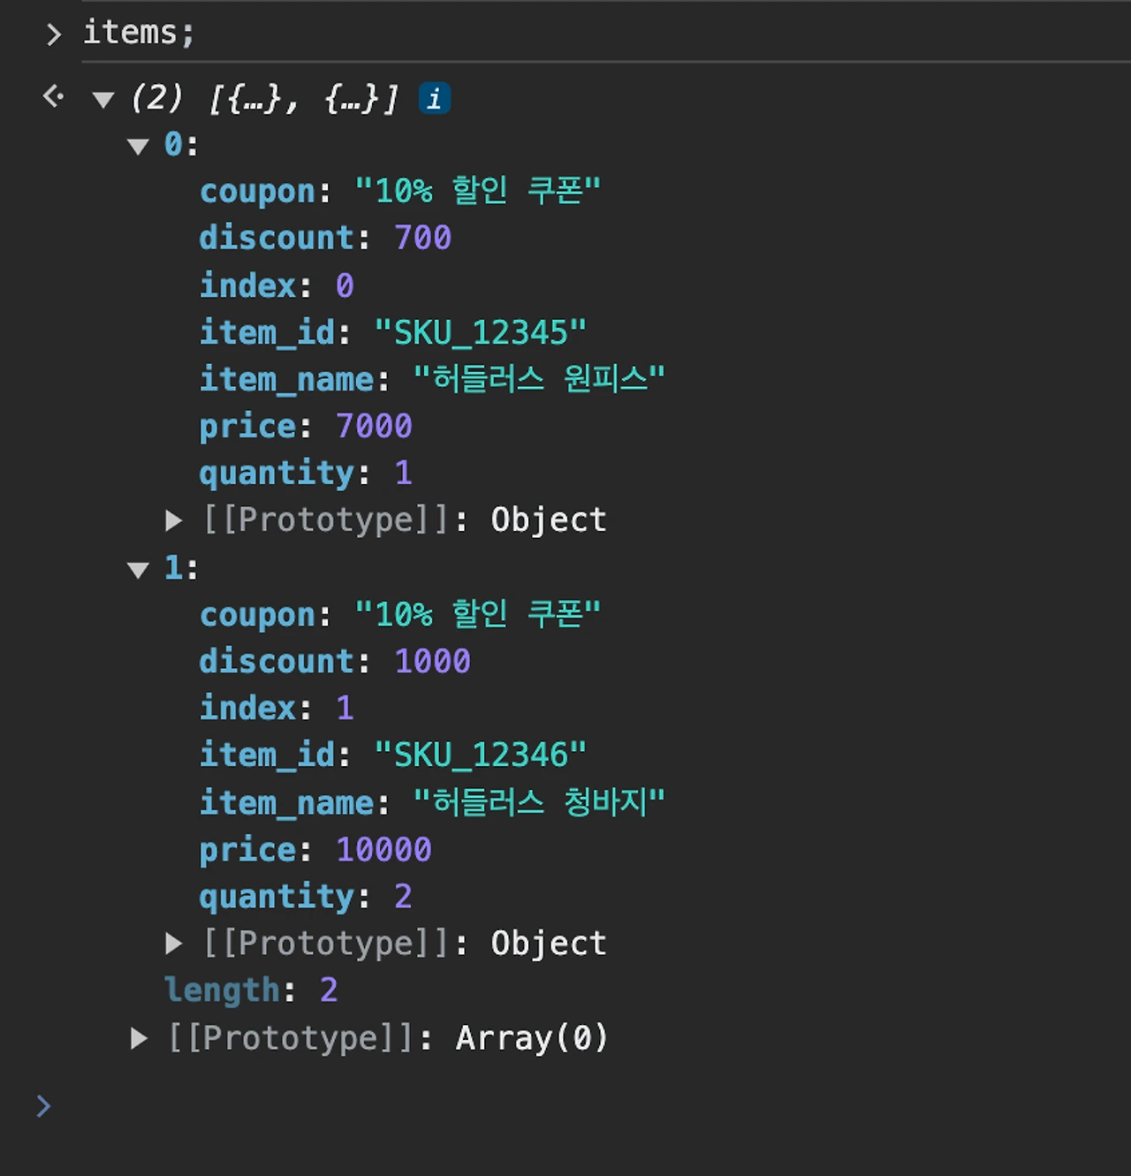This screenshot has height=1176, width=1131.
Task: Click the coupon key under element 1
Action: tap(257, 614)
